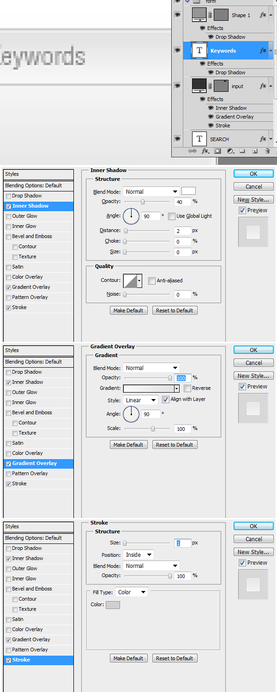Screen dimensions: 277x692
Task: Click the fx icon on SEARCH layer
Action: coord(263,139)
